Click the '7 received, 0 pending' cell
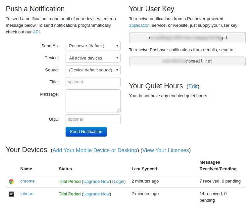252x207 pixels. (x=220, y=181)
